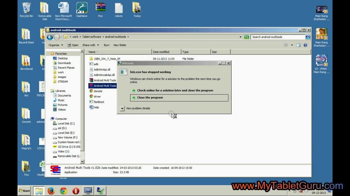Click the Tablet software breadcrumb
Screen dimensions: 350x196
point(92,37)
